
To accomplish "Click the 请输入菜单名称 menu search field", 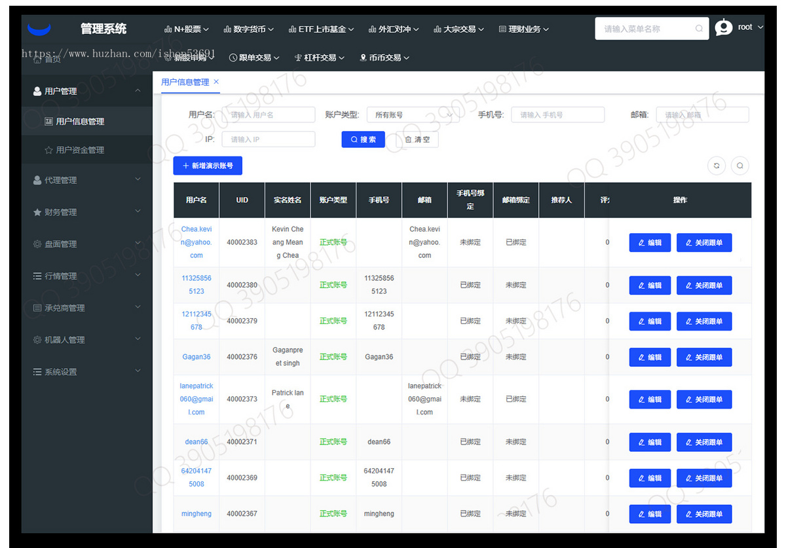I will pos(652,29).
